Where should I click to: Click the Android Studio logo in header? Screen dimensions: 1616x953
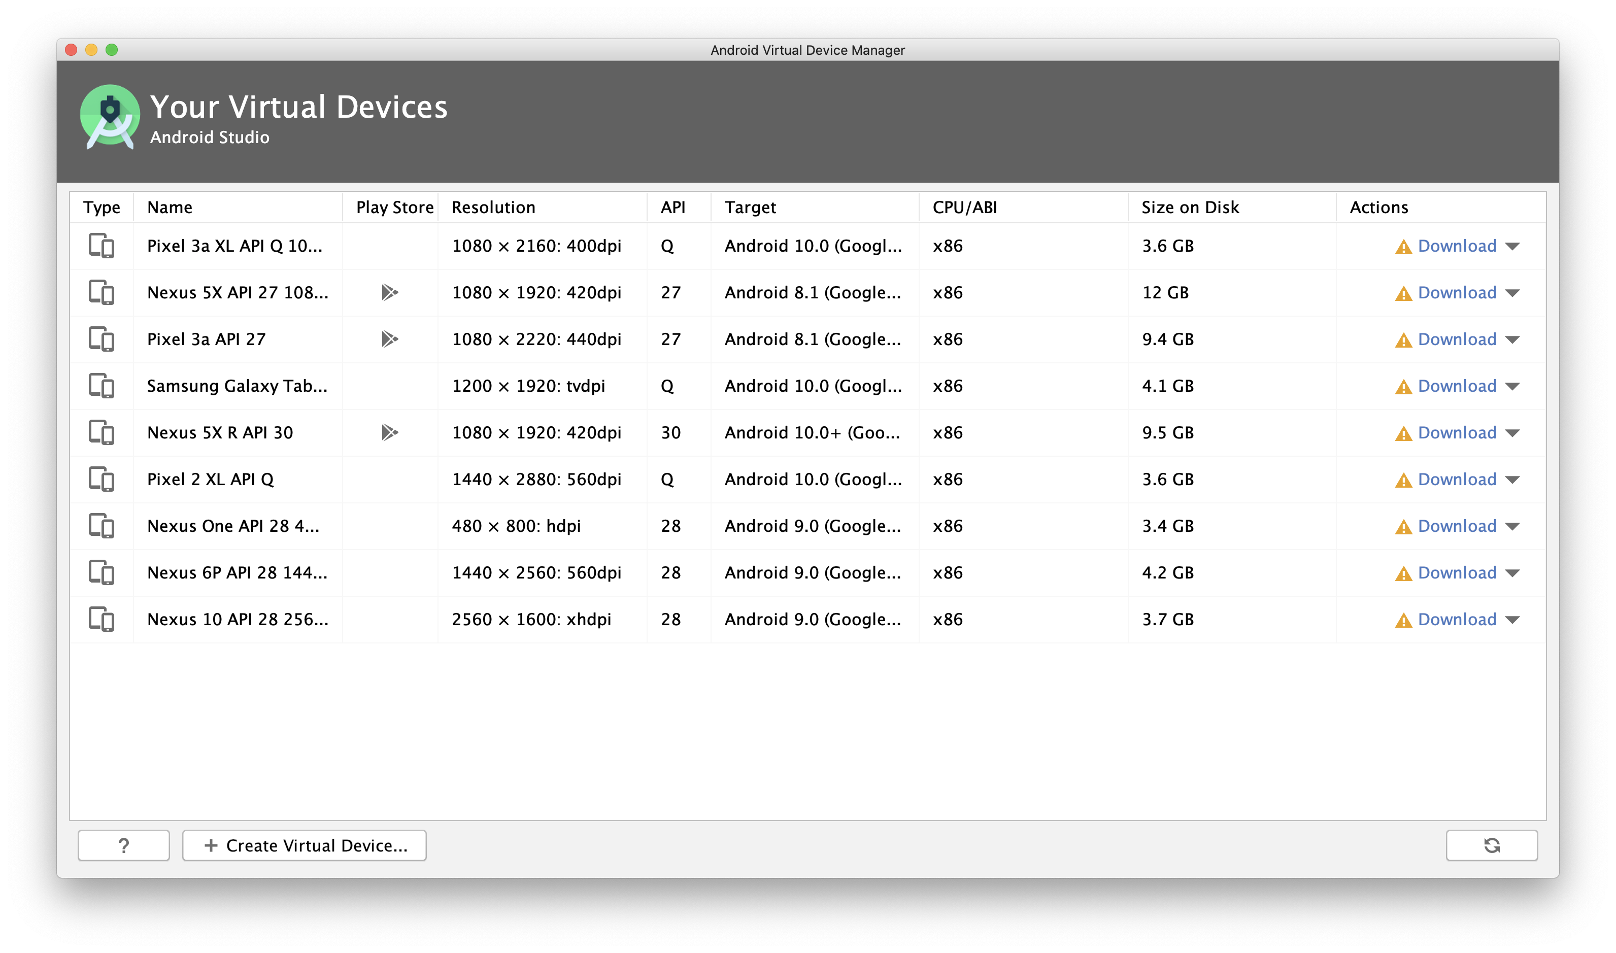pos(110,117)
